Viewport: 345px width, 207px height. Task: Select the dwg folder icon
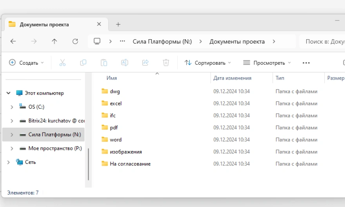[105, 91]
